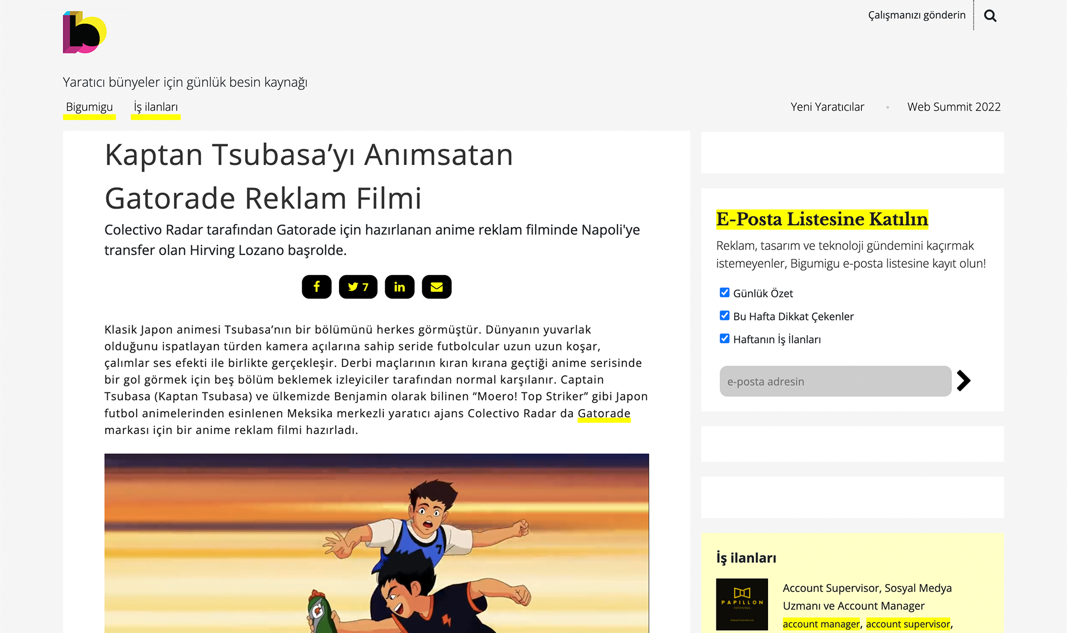
Task: Open the Bigumigu nav tab
Action: (x=89, y=107)
